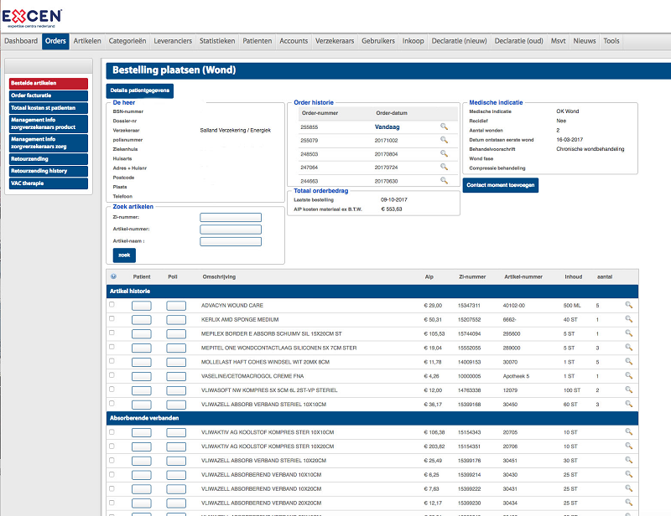View VLIWAZELL ABSORB VERBAND STERIEL 10X20CM details
Image resolution: width=671 pixels, height=516 pixels.
628,460
